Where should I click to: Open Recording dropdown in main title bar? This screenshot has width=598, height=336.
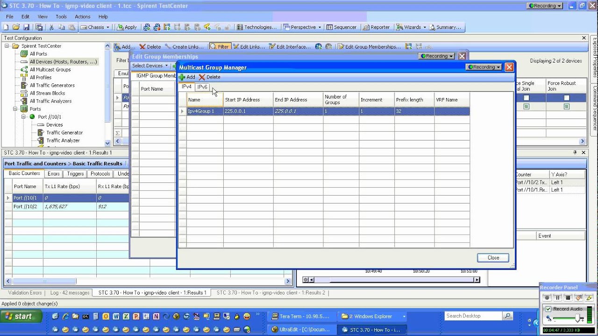pos(545,6)
